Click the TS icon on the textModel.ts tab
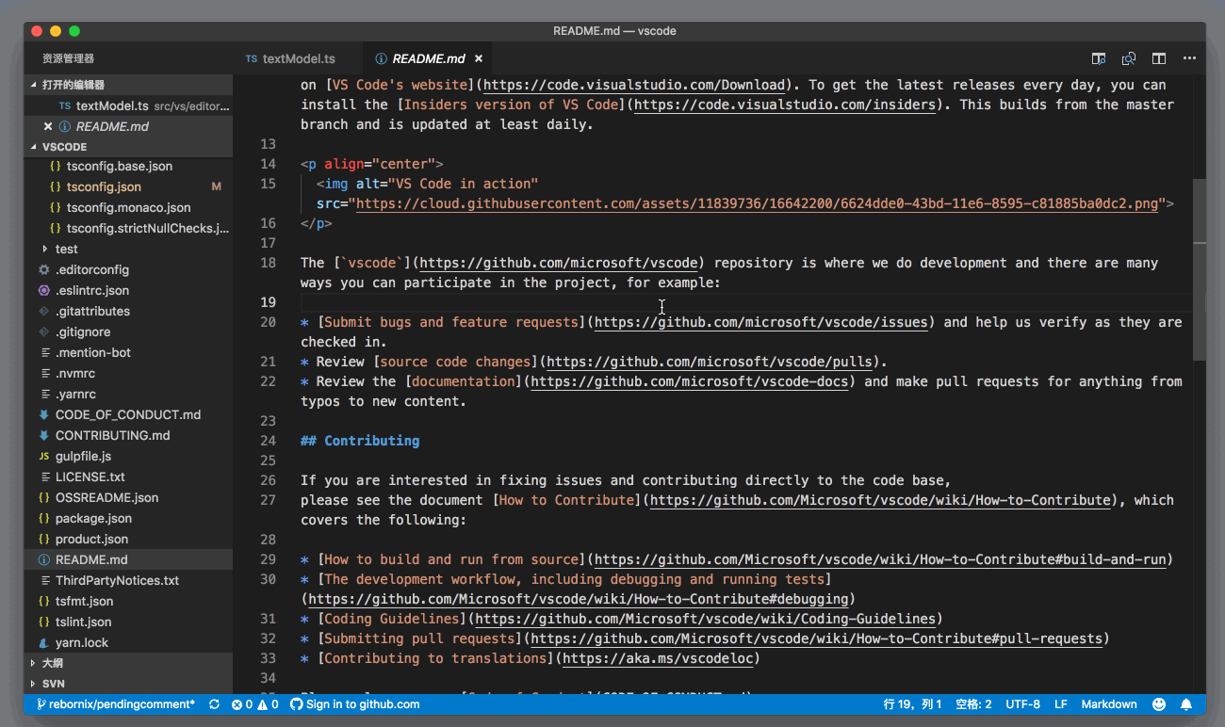 pyautogui.click(x=251, y=58)
